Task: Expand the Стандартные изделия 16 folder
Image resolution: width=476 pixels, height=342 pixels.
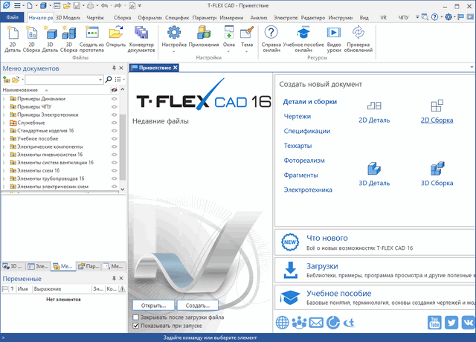Action: pos(4,131)
